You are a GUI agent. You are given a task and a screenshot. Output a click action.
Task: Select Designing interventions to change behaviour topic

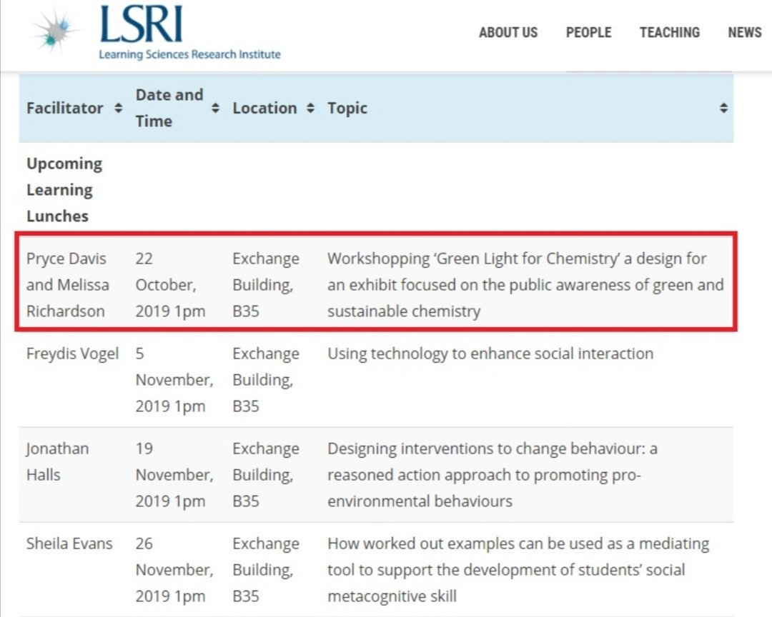(x=493, y=475)
